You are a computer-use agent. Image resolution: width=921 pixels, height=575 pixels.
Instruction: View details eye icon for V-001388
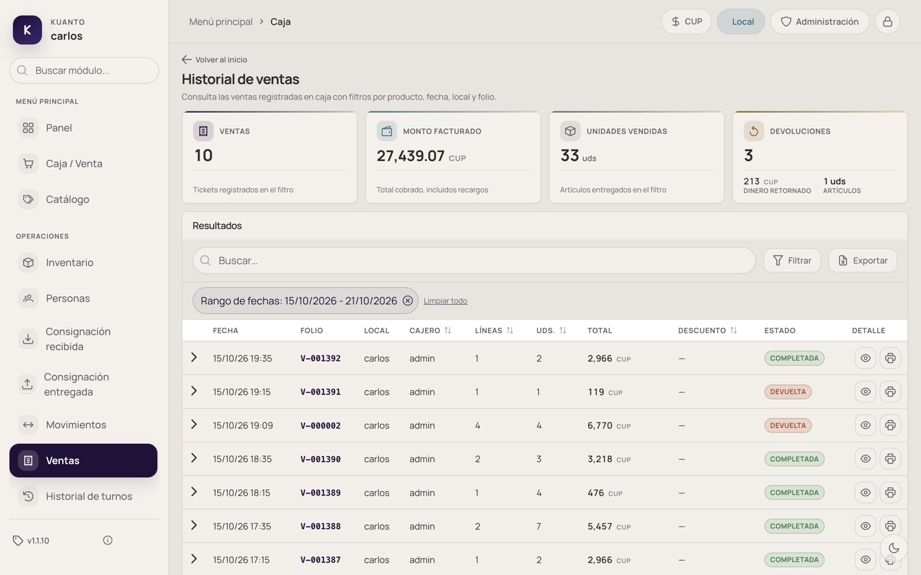[x=865, y=526]
